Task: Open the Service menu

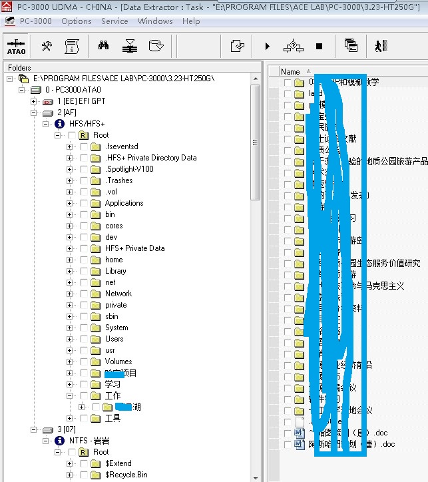Action: click(x=114, y=21)
